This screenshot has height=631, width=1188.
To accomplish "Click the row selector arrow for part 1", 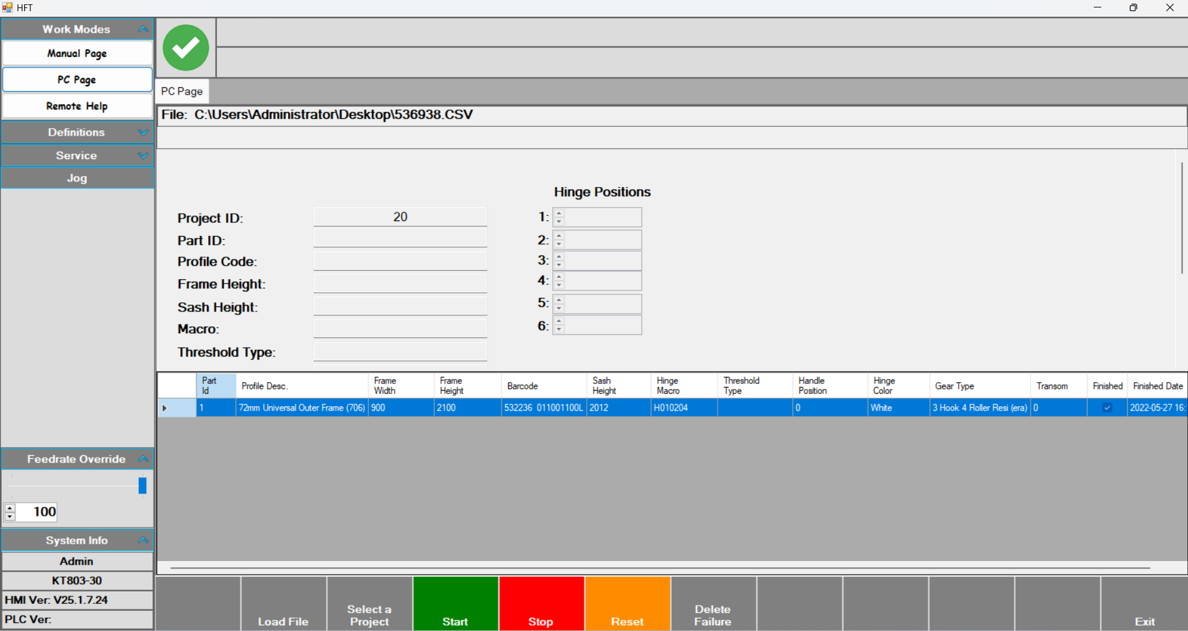I will coord(165,408).
